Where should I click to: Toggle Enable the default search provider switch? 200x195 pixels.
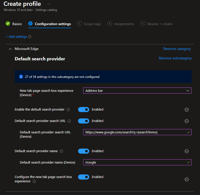84,110
